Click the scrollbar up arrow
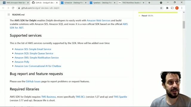The width and height of the screenshot is (191, 107). pyautogui.click(x=184, y=12)
